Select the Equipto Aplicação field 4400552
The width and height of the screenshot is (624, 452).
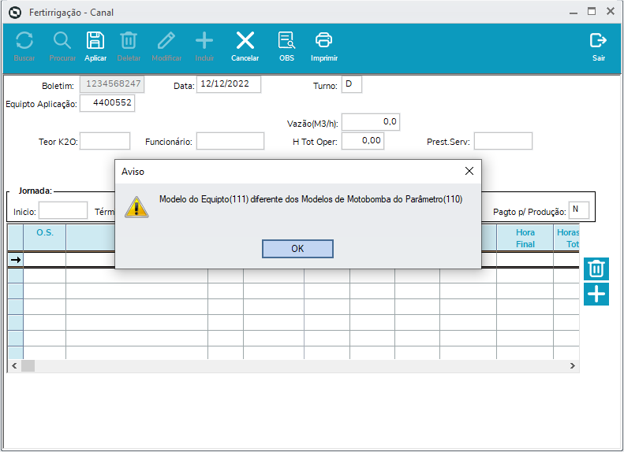pyautogui.click(x=107, y=103)
